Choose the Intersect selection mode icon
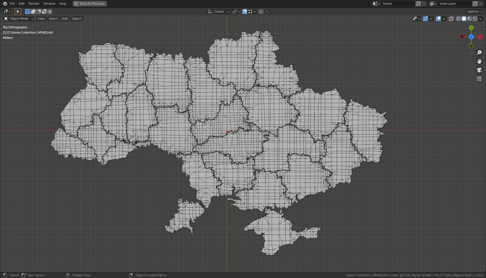This screenshot has height=278, width=486. pyautogui.click(x=50, y=11)
